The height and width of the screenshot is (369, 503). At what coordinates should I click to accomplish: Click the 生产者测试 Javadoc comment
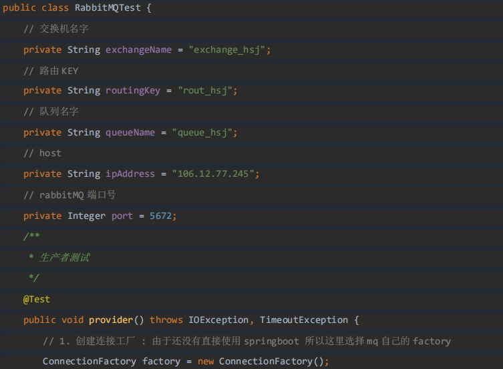point(64,258)
